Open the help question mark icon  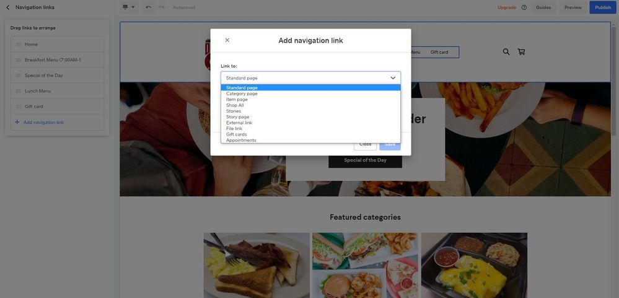[524, 7]
